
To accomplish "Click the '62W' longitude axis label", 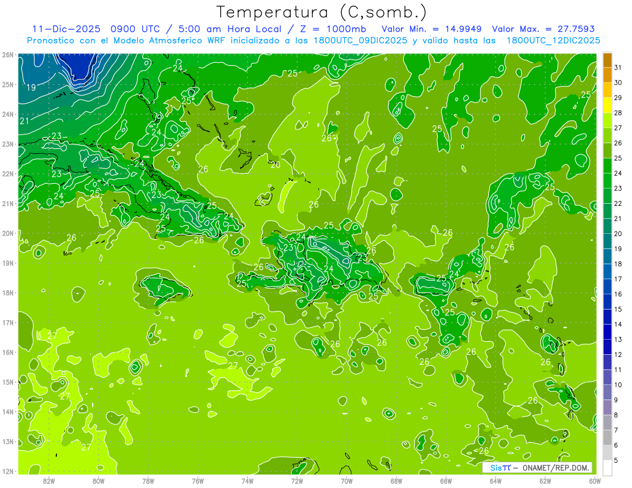I will [x=545, y=481].
